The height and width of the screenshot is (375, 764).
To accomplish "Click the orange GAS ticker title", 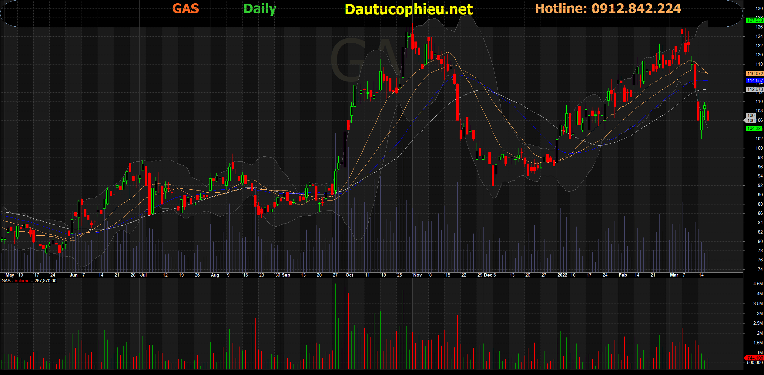I will coord(186,8).
